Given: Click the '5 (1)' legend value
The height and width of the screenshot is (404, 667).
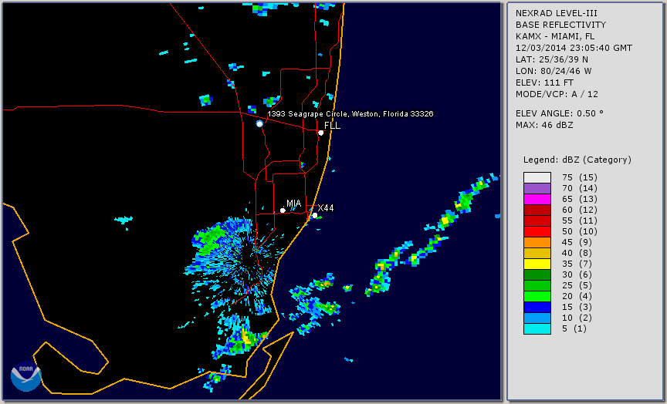Looking at the screenshot, I should (574, 328).
